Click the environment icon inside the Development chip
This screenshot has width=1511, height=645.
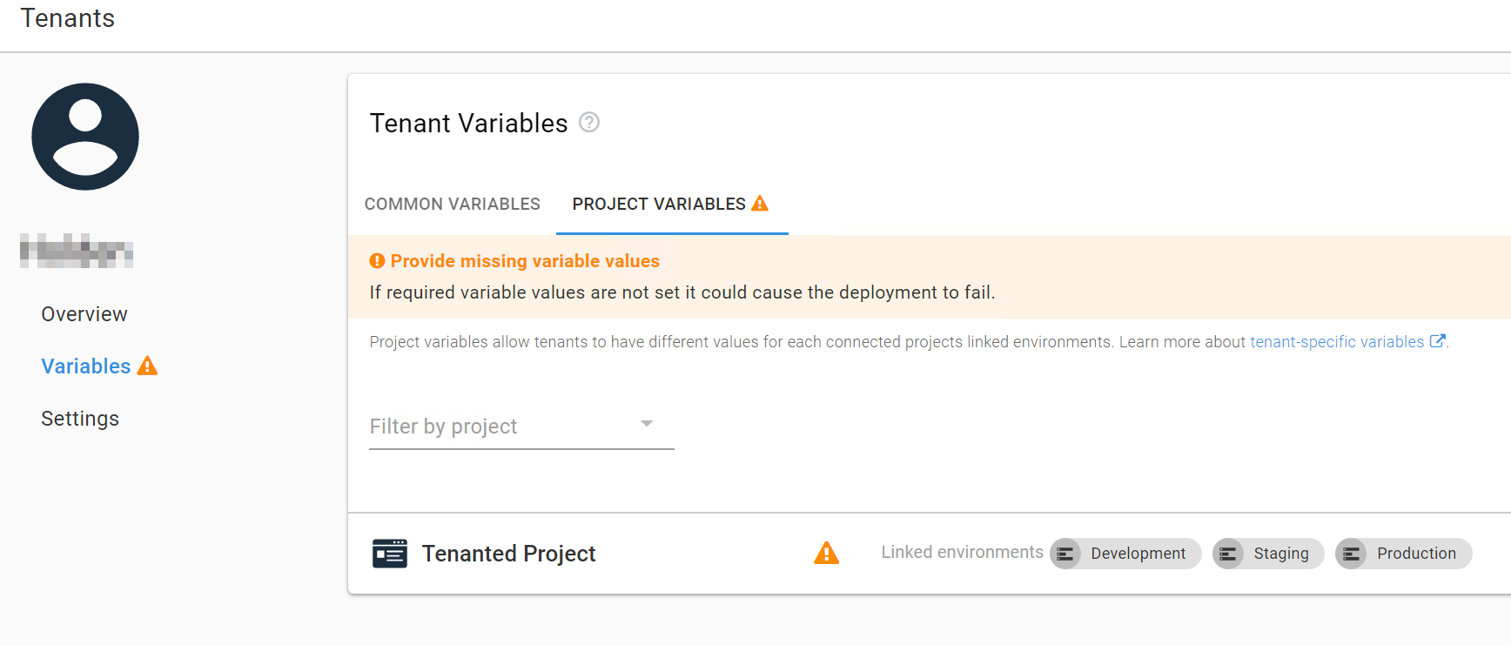tap(1066, 554)
